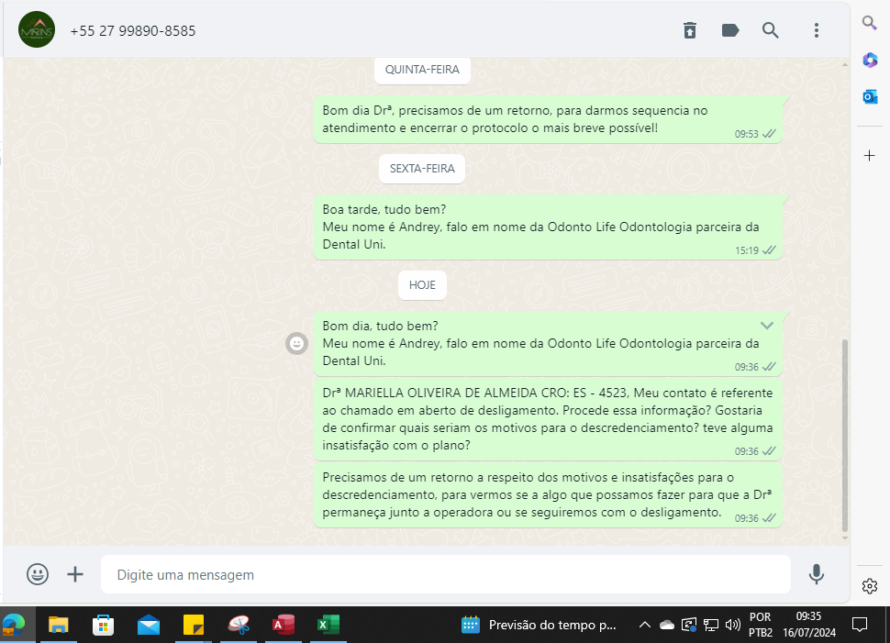Open Microsoft Access from the taskbar
The height and width of the screenshot is (643, 890).
tap(284, 625)
